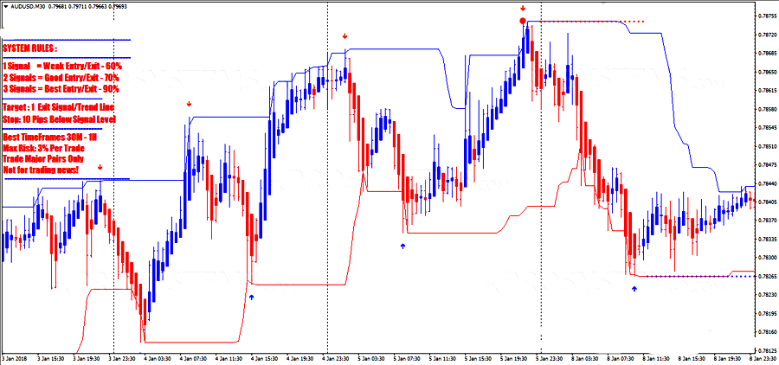The height and width of the screenshot is (365, 779).
Task: Click the 0.78265 price axis label
Action: coord(768,277)
